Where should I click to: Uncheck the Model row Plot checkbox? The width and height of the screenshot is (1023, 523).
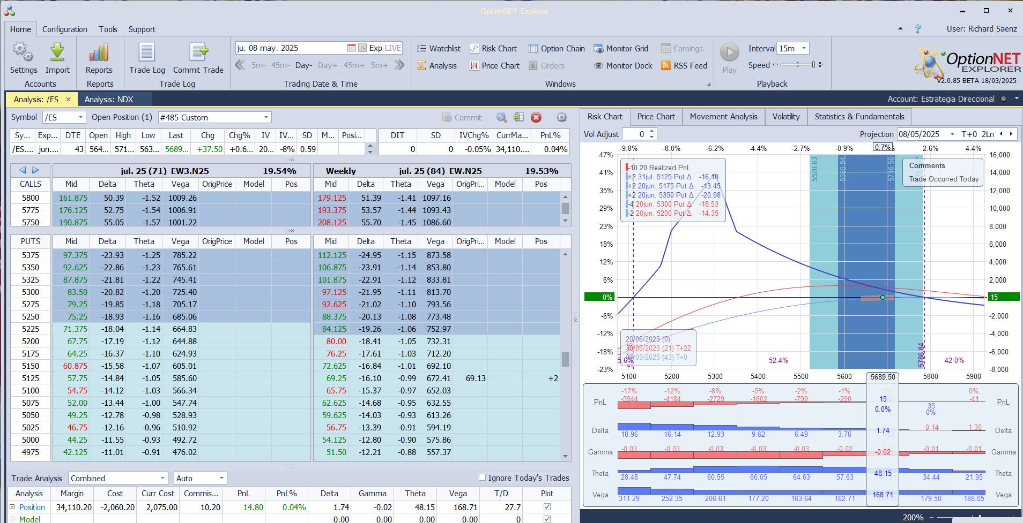[x=547, y=519]
